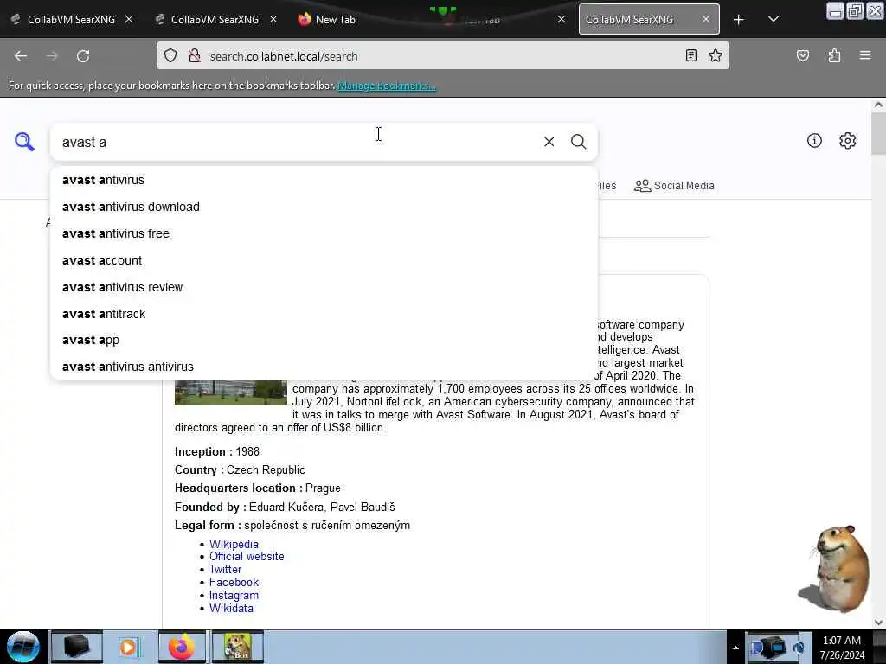Bookmark this page with the star icon

click(716, 55)
